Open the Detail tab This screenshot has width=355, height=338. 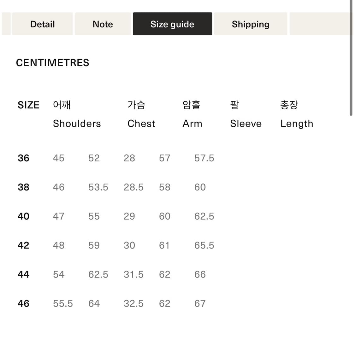click(x=42, y=24)
